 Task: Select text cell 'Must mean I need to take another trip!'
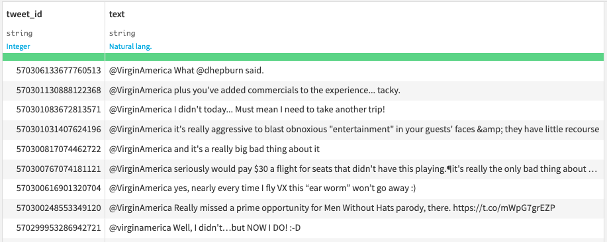pyautogui.click(x=354, y=110)
